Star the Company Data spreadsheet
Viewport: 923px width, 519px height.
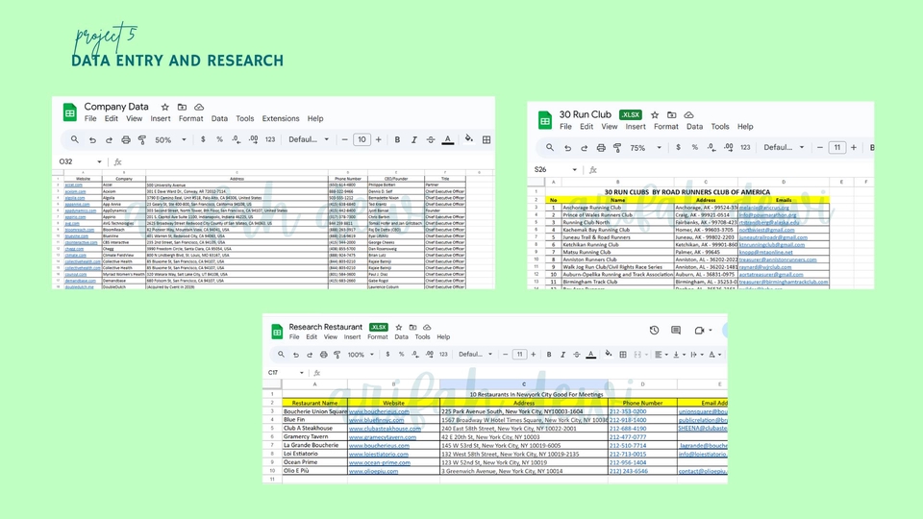point(164,107)
